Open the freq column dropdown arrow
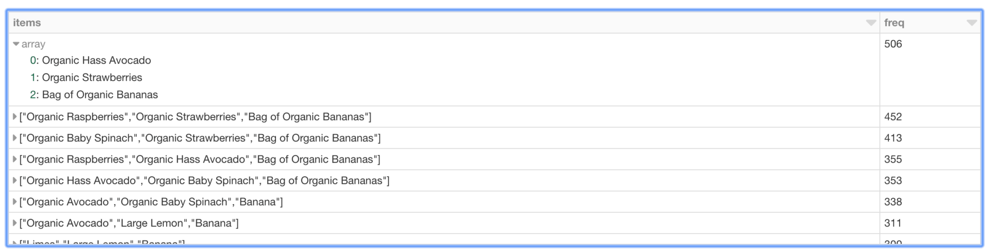 point(972,23)
